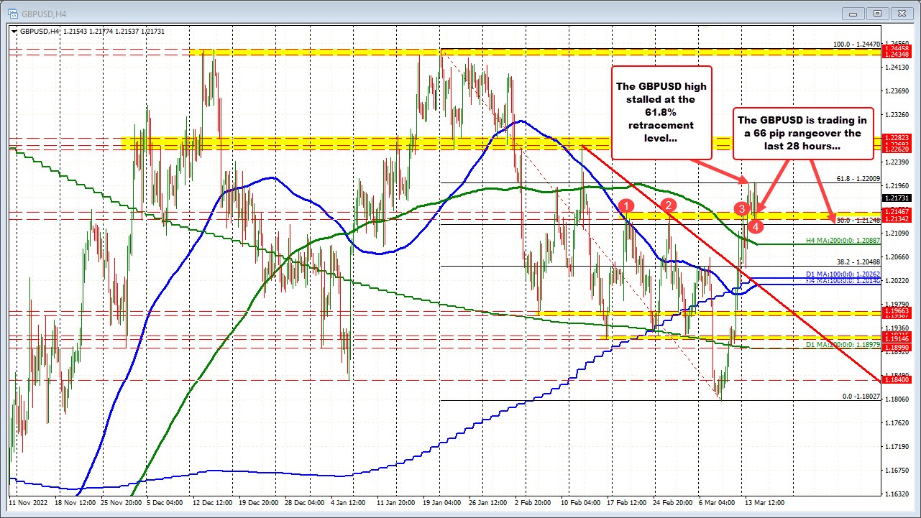
Task: Minimize the GBPUSD,H4 chart window
Action: coord(853,13)
